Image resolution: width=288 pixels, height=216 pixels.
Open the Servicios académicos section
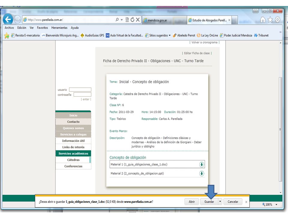pos(73,153)
